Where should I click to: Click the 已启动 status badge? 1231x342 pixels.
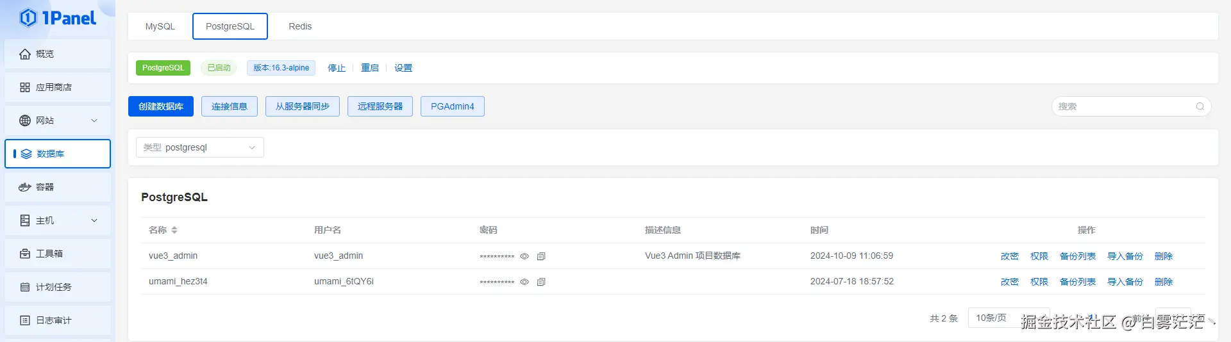pyautogui.click(x=219, y=68)
